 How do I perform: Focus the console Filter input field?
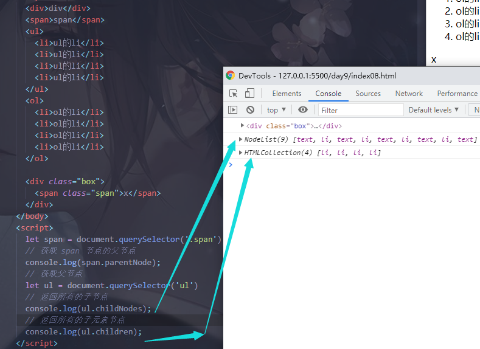click(x=361, y=110)
